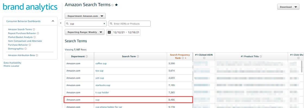Click the tea cup search term
The image size is (306, 108).
(x=99, y=71)
